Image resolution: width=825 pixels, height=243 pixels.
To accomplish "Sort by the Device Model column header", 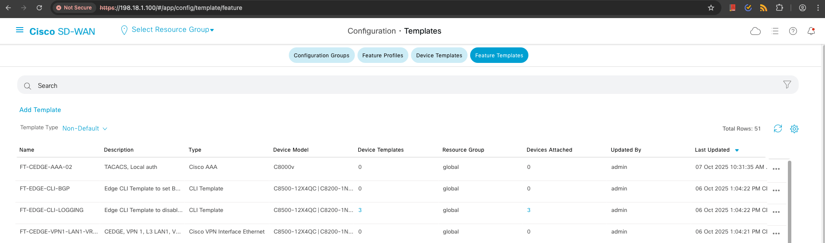I will tap(291, 150).
